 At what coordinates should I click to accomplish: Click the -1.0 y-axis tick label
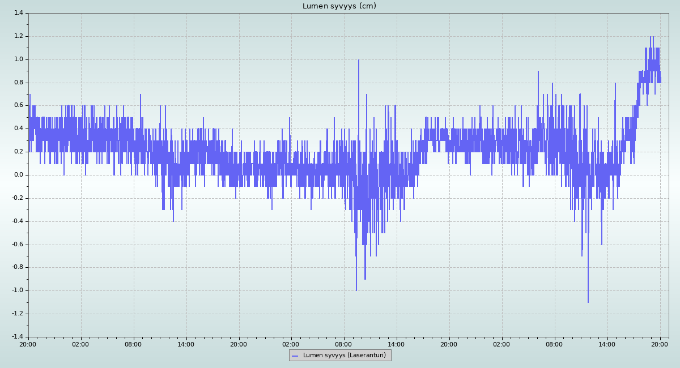(x=16, y=290)
